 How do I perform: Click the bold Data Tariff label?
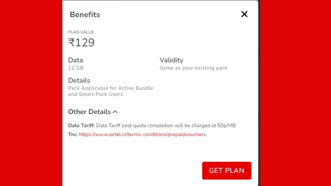point(81,126)
